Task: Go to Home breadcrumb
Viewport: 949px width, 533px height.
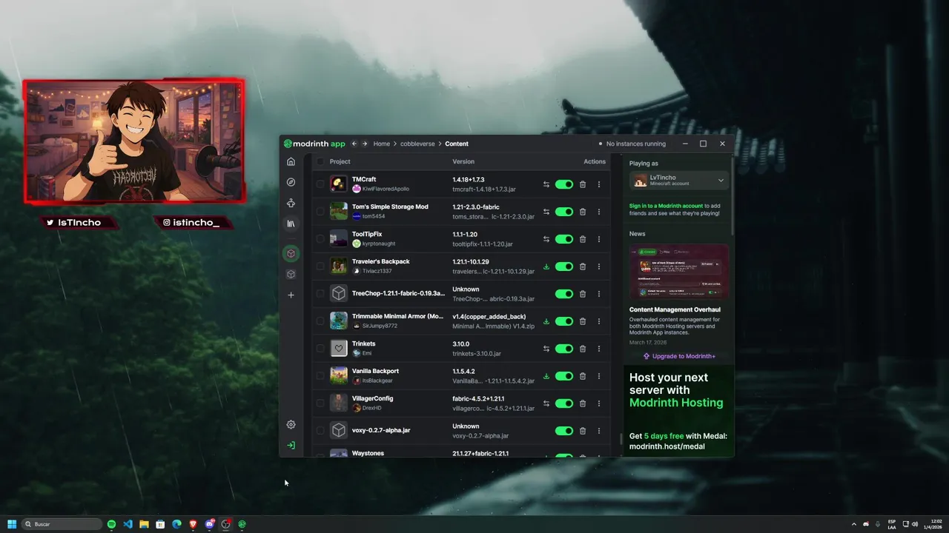Action: tap(382, 144)
